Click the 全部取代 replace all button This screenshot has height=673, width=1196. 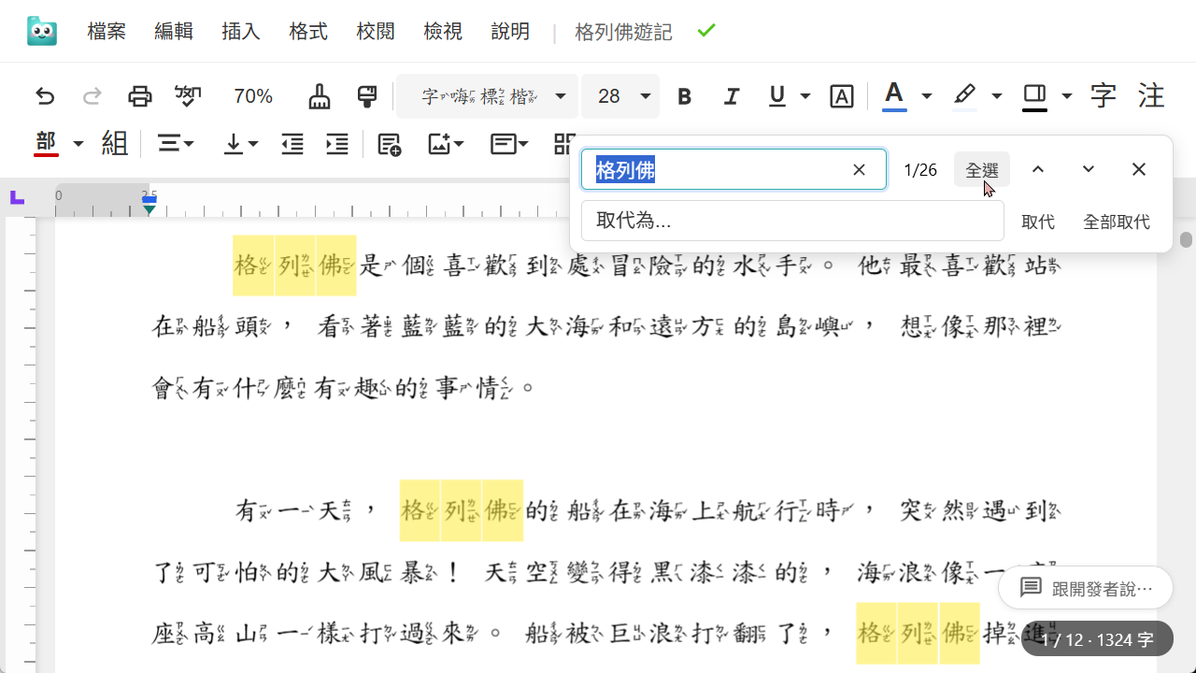tap(1117, 222)
